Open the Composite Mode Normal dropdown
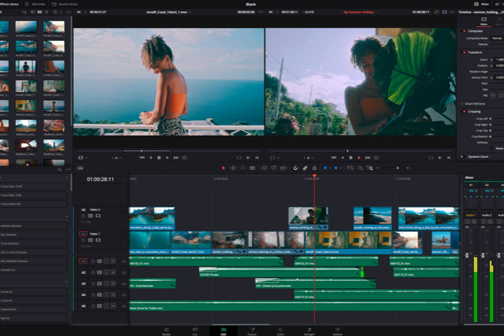Viewport: 504px width, 336px height. [x=497, y=38]
